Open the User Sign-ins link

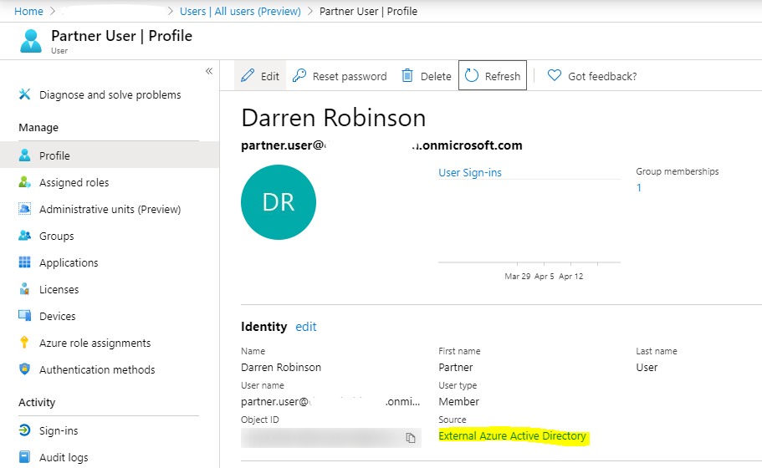470,172
